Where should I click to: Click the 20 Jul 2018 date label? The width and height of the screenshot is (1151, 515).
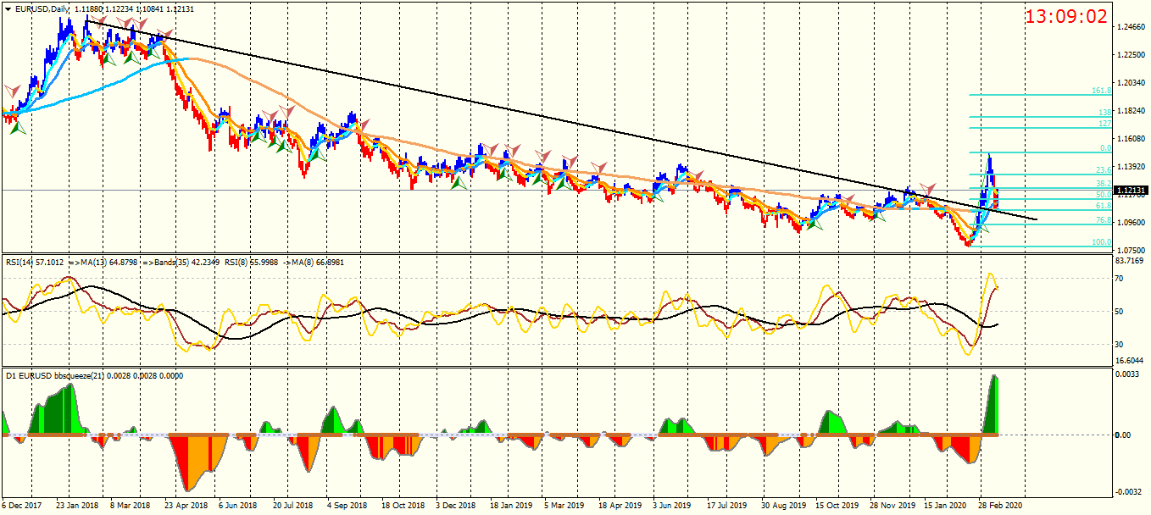pyautogui.click(x=292, y=506)
